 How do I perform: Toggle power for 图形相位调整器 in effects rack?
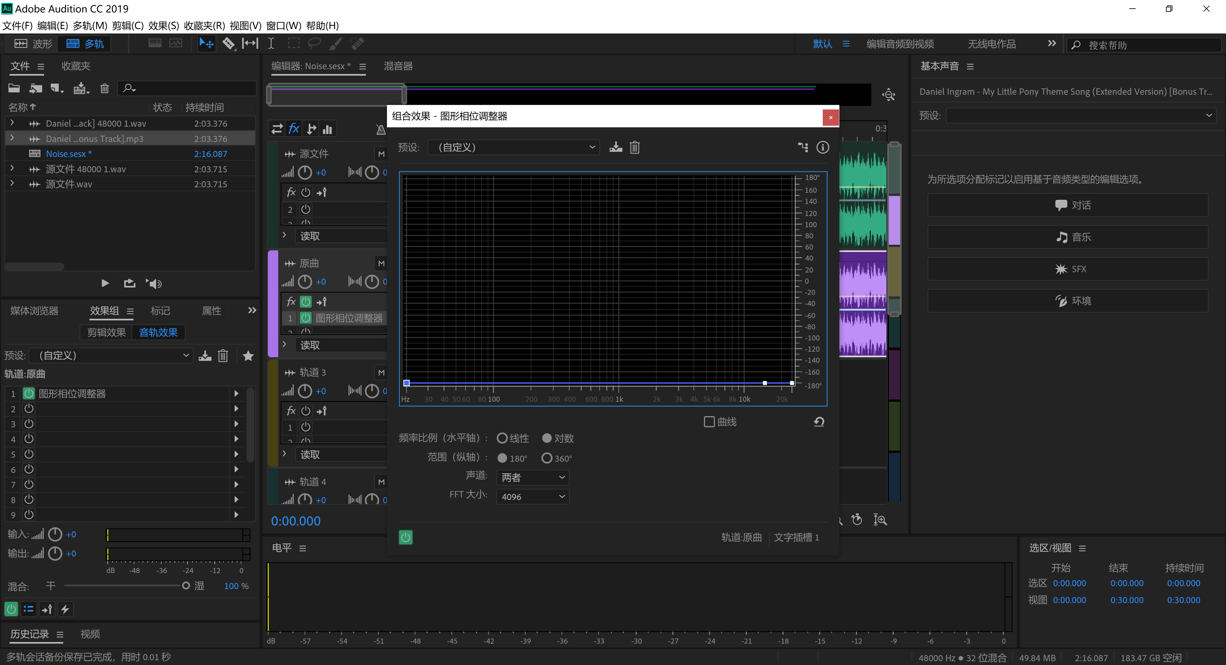pyautogui.click(x=29, y=393)
